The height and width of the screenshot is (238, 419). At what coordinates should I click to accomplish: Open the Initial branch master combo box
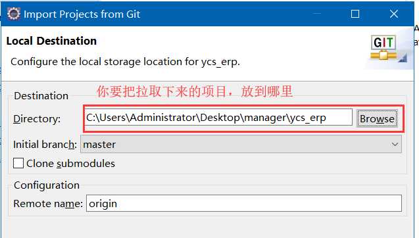click(x=241, y=144)
